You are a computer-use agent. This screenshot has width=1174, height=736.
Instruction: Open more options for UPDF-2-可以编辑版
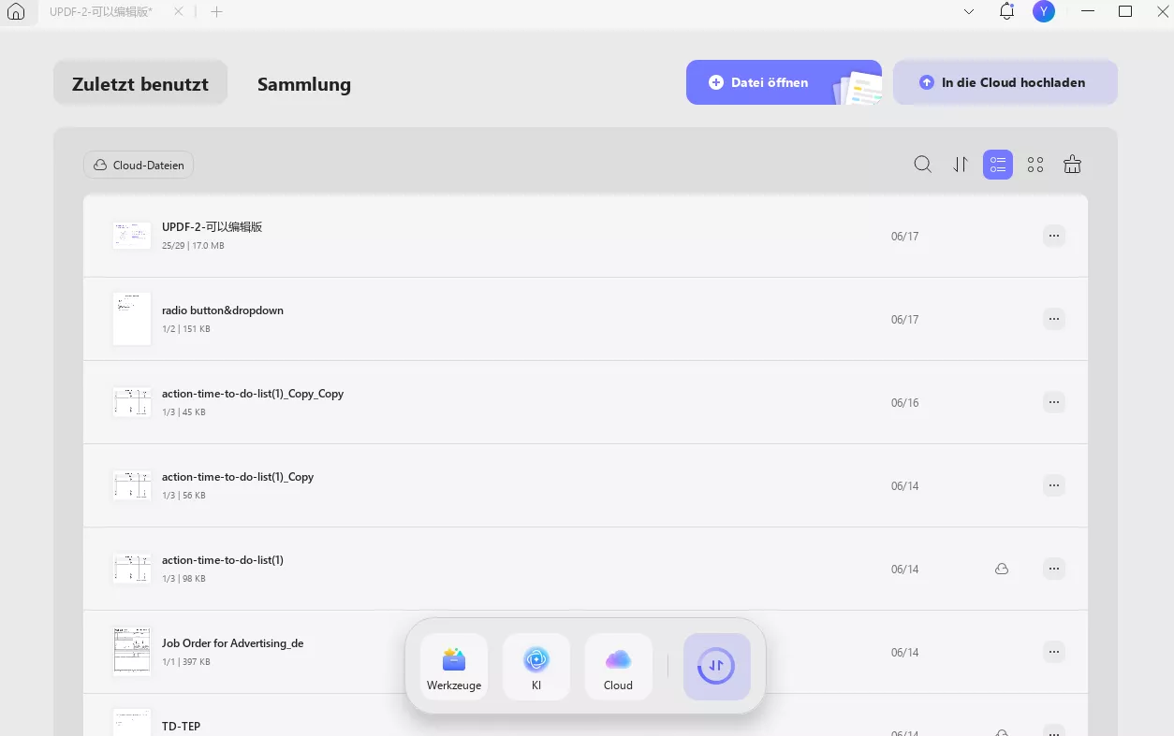click(1054, 236)
